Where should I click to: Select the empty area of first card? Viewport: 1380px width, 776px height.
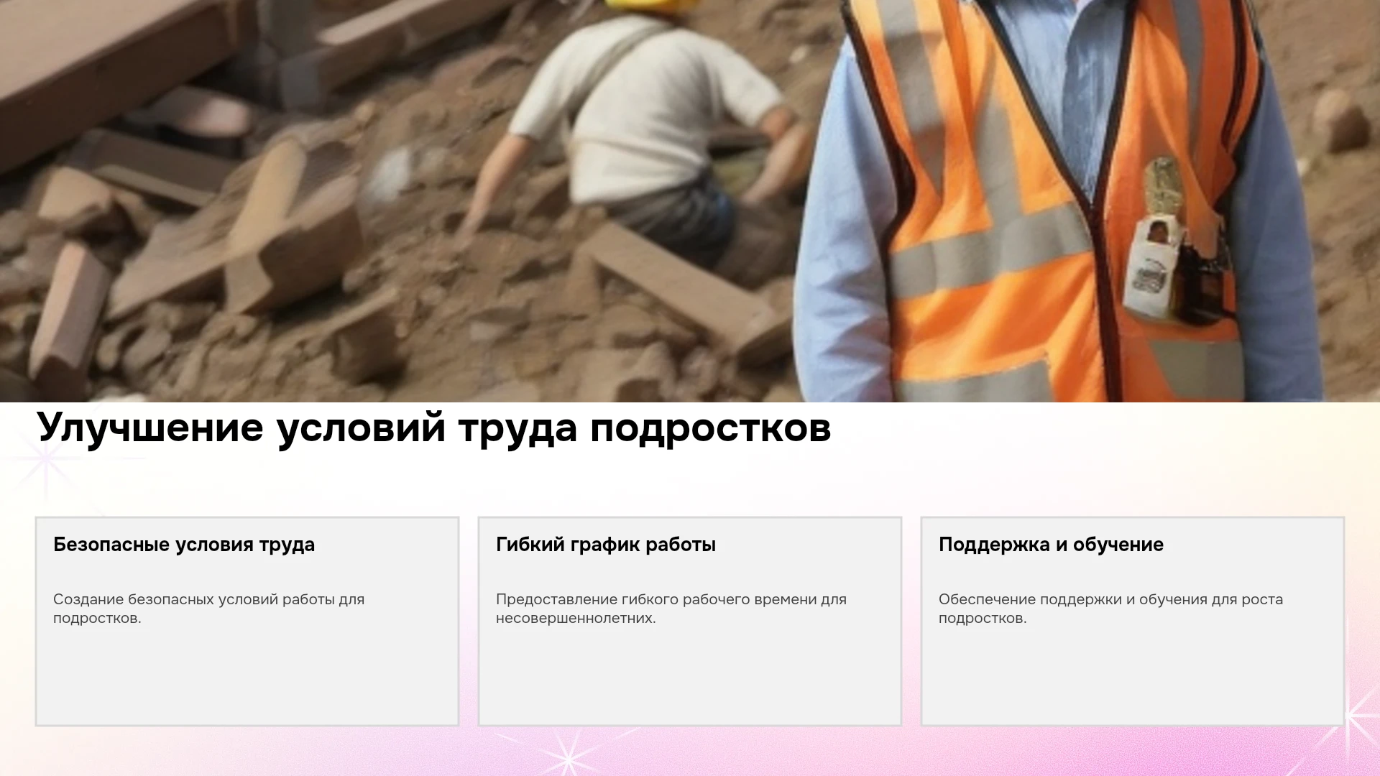pyautogui.click(x=247, y=675)
